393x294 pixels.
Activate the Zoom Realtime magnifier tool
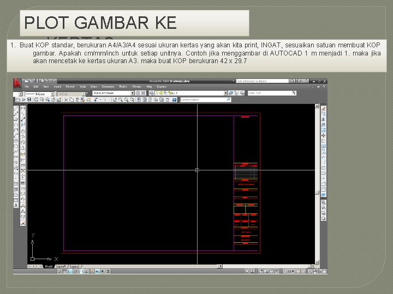click(121, 100)
